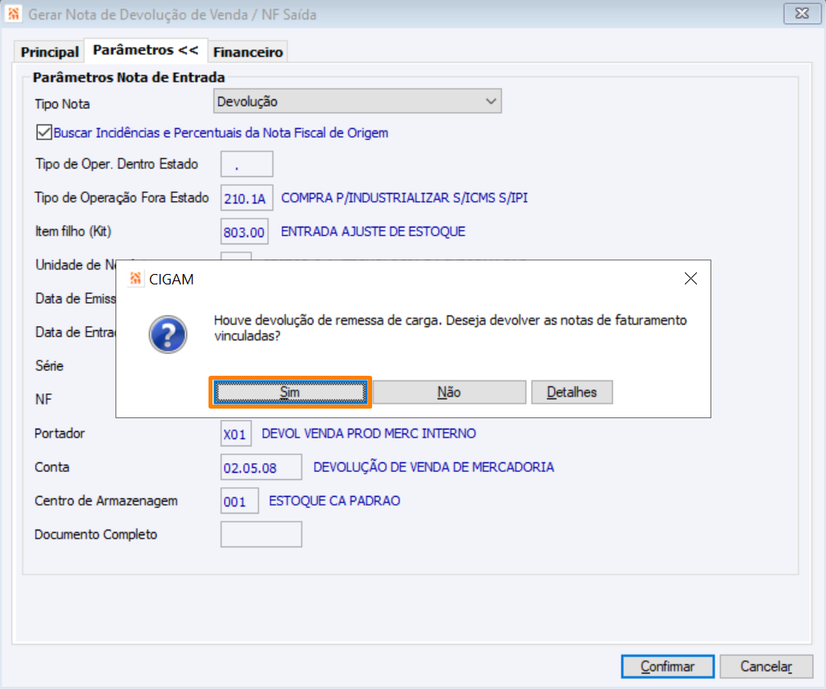826x689 pixels.
Task: Click the Tipo Nota label
Action: (63, 103)
